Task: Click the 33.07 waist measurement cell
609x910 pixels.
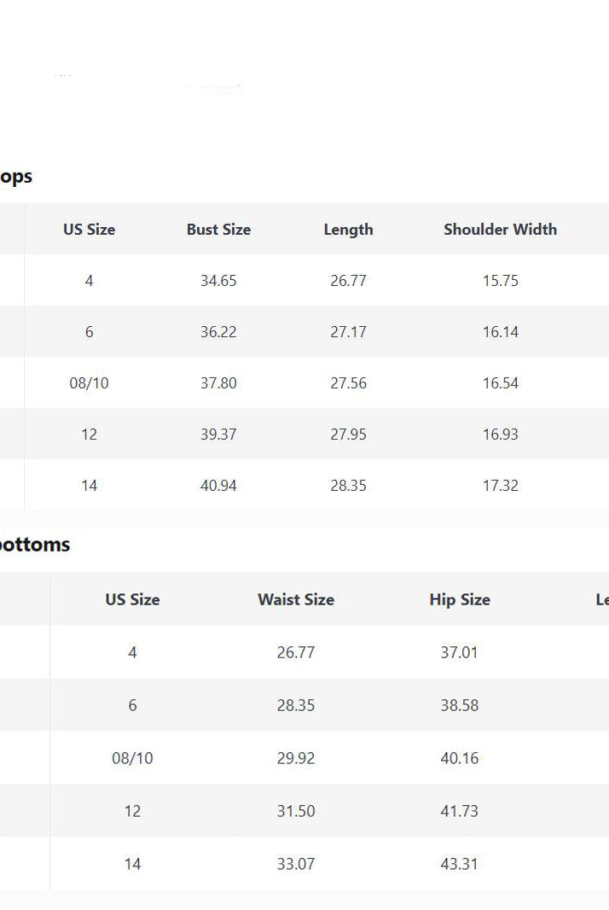Action: click(296, 864)
